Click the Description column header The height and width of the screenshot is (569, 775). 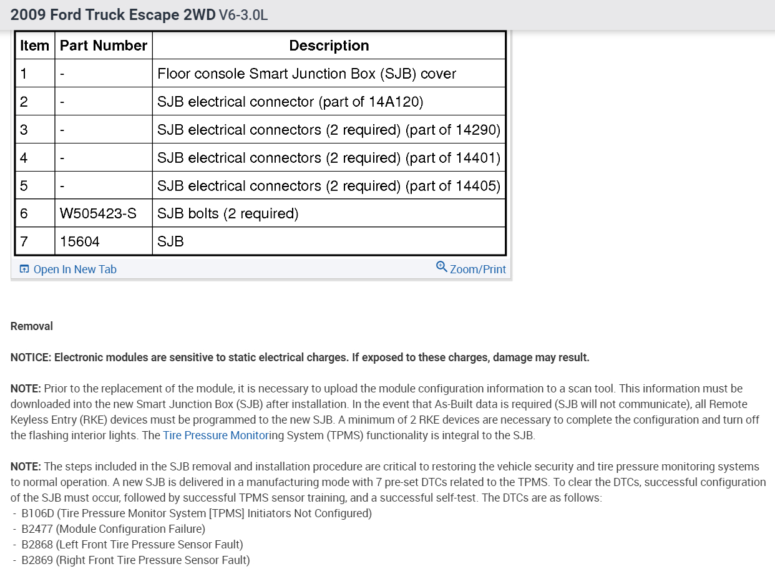[x=329, y=46]
